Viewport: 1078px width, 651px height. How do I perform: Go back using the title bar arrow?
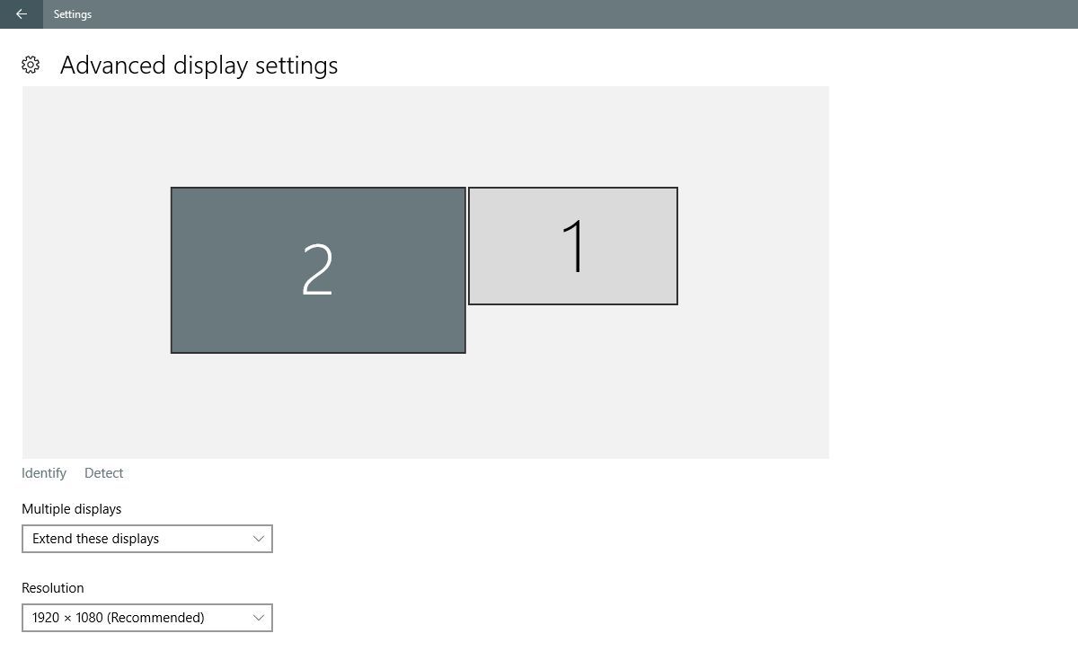21,14
